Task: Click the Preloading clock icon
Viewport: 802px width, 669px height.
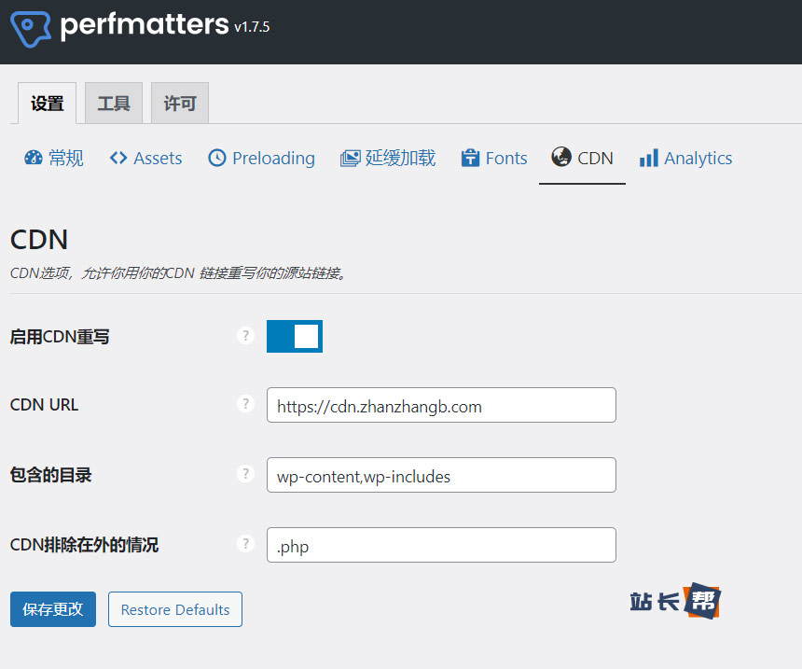Action: click(217, 159)
